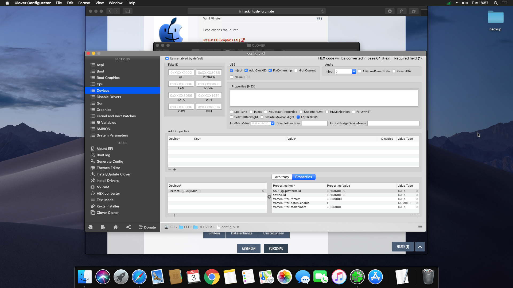Open Generate Config tool
Screen dimensions: 513x288
pos(110,161)
